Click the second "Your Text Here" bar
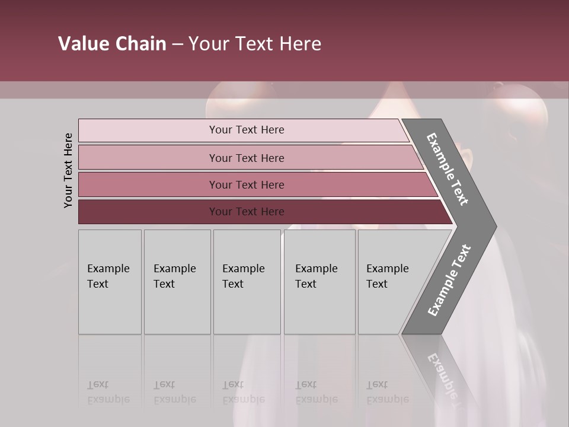The width and height of the screenshot is (569, 427). pyautogui.click(x=246, y=158)
